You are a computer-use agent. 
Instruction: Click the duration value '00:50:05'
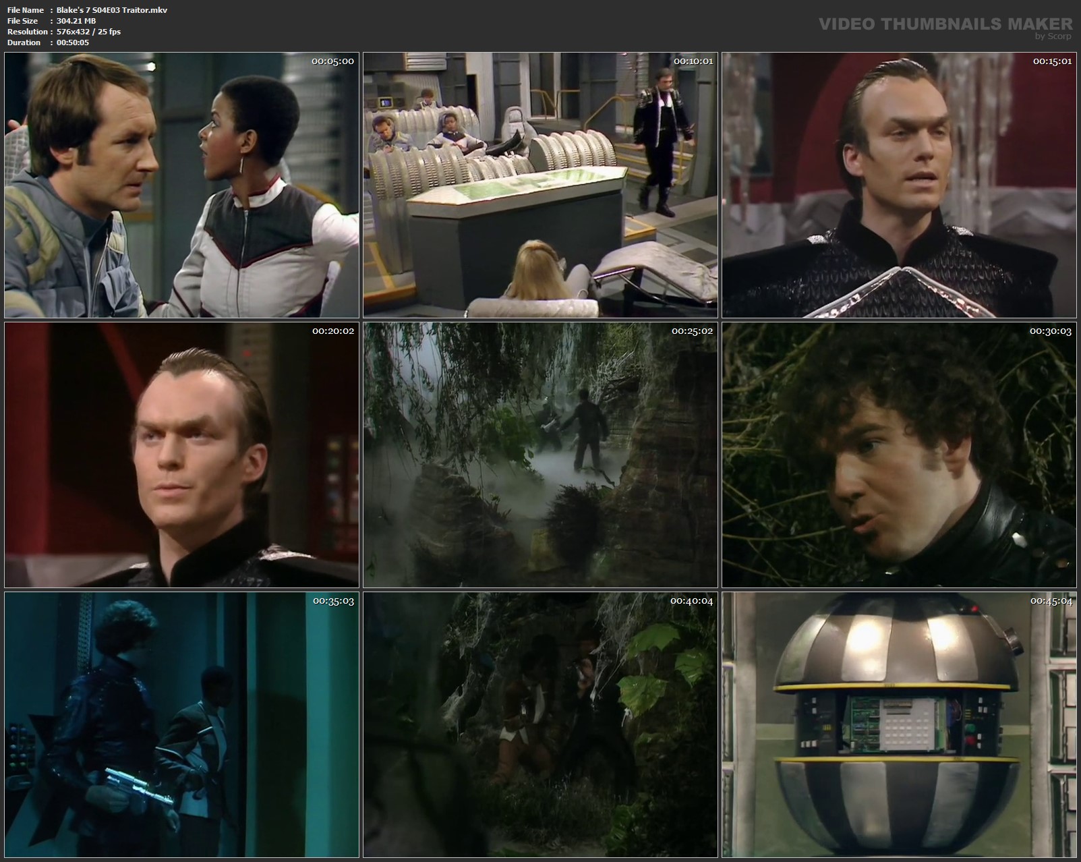[73, 42]
